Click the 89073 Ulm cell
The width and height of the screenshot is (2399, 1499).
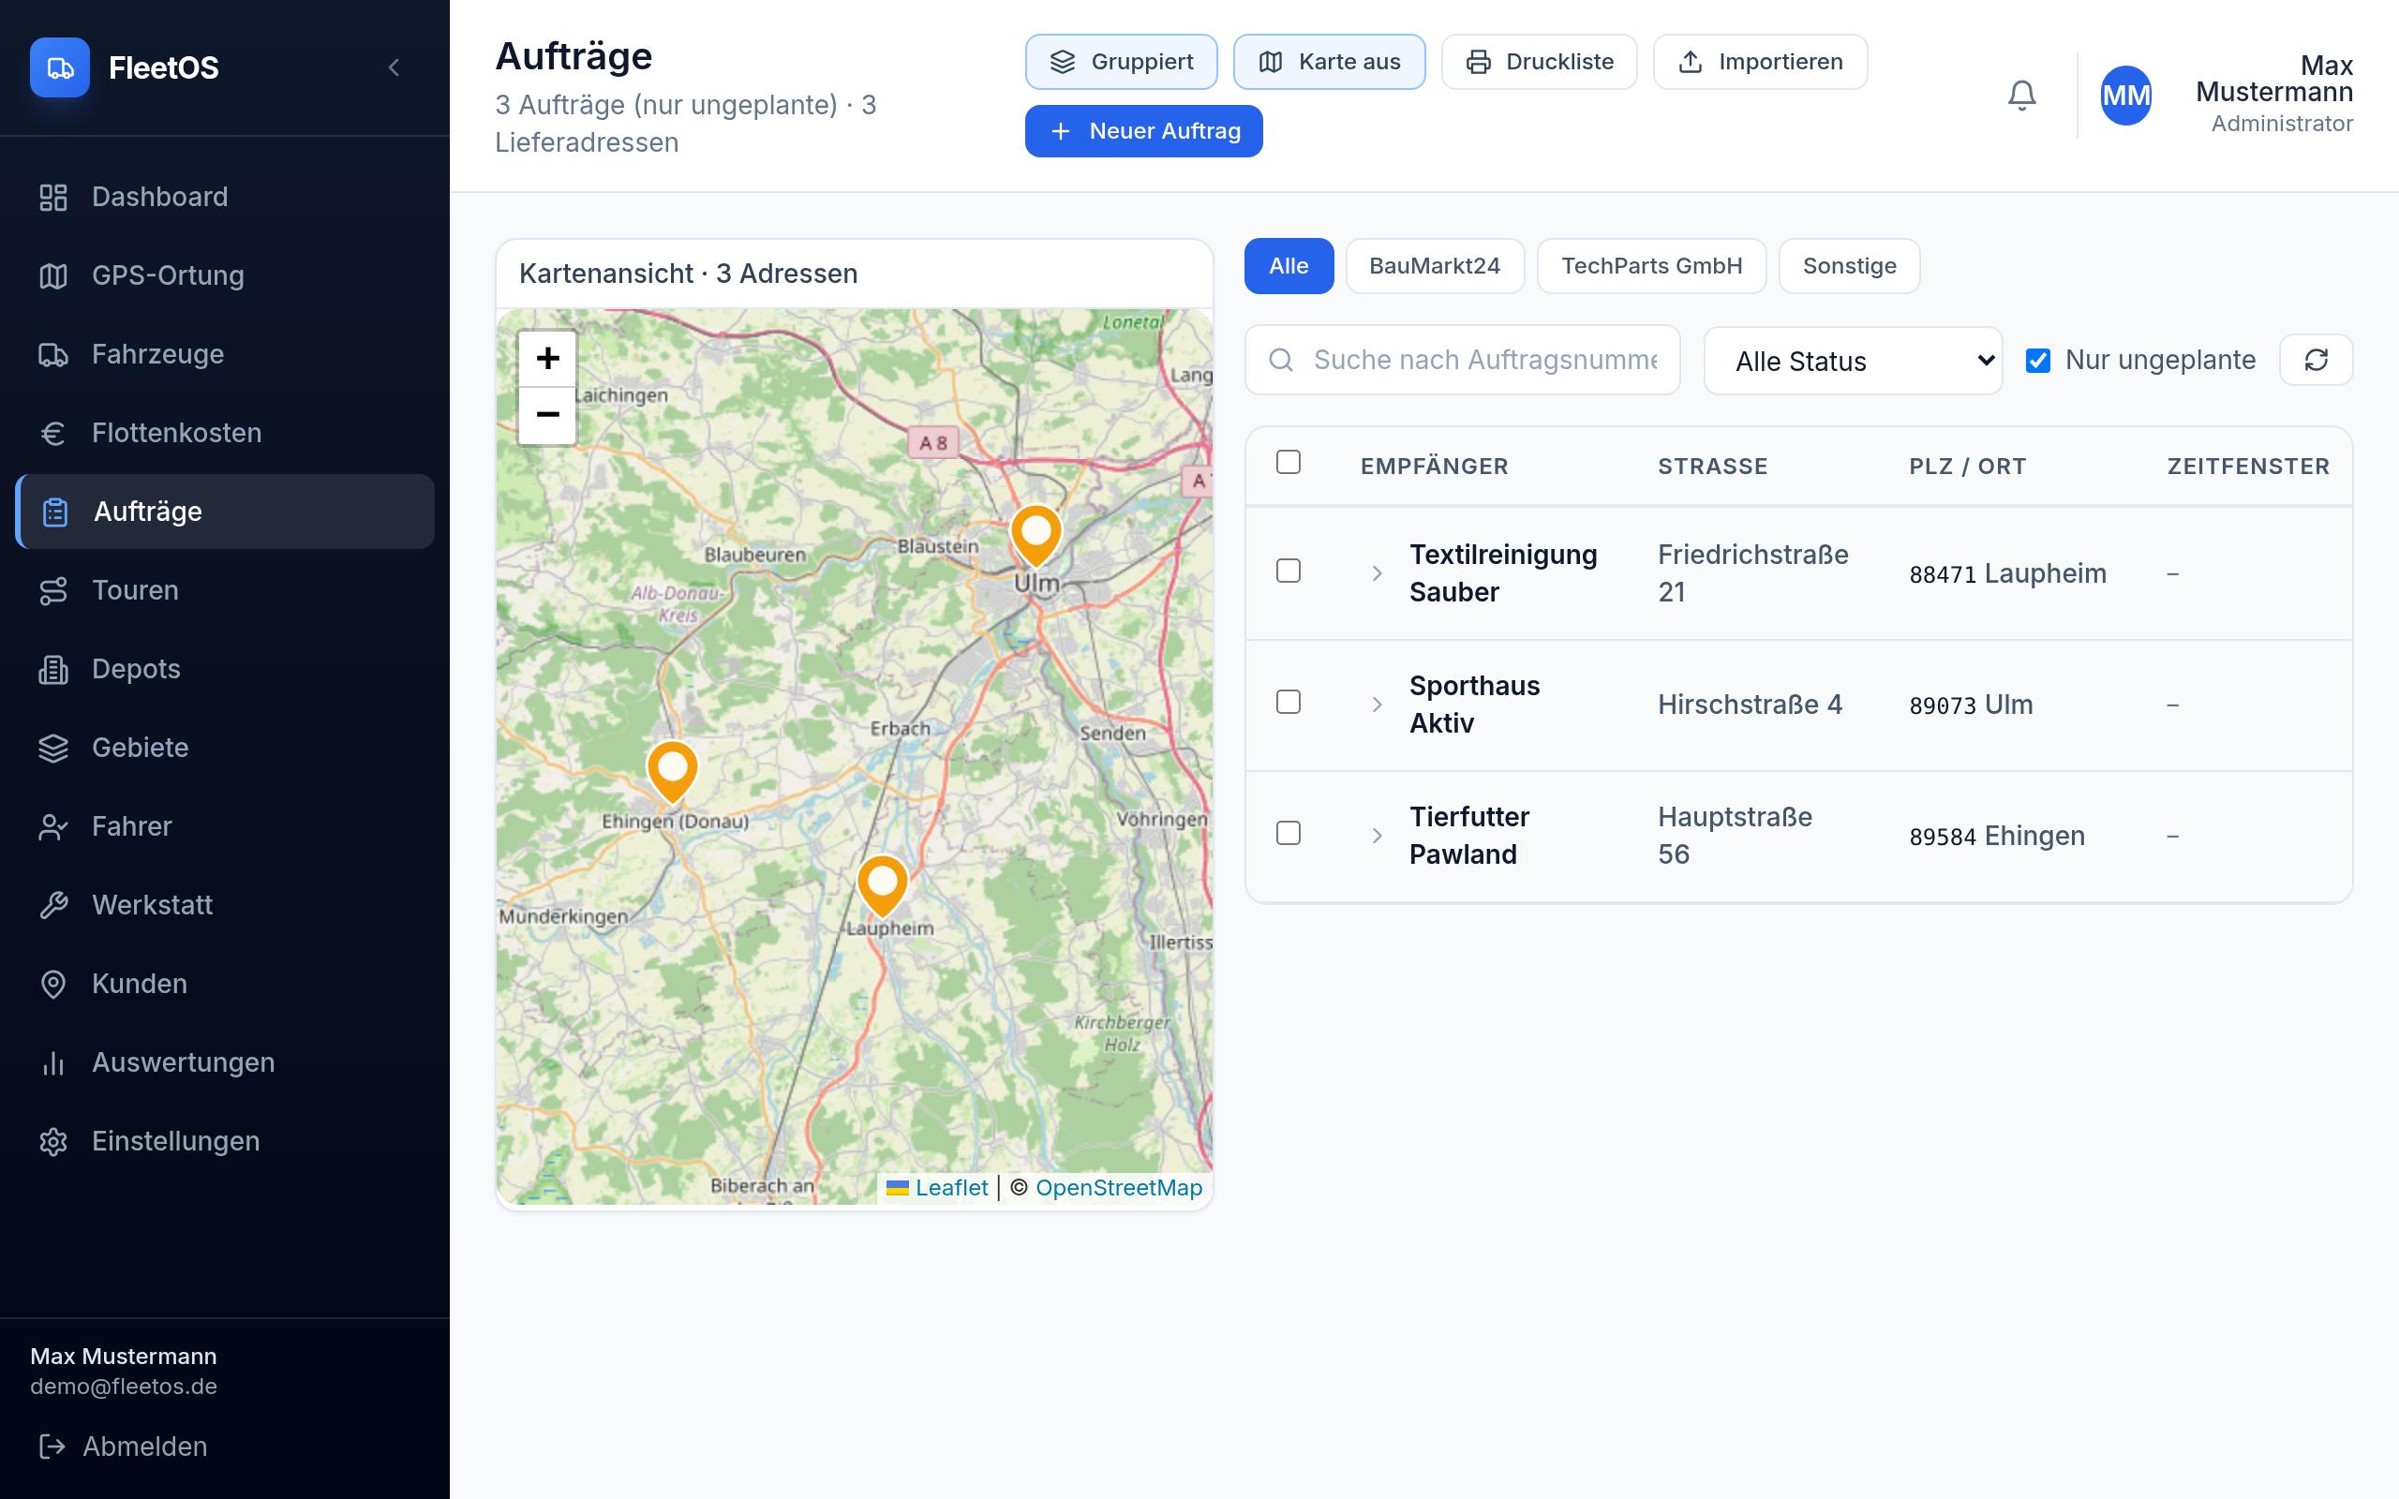click(1971, 705)
